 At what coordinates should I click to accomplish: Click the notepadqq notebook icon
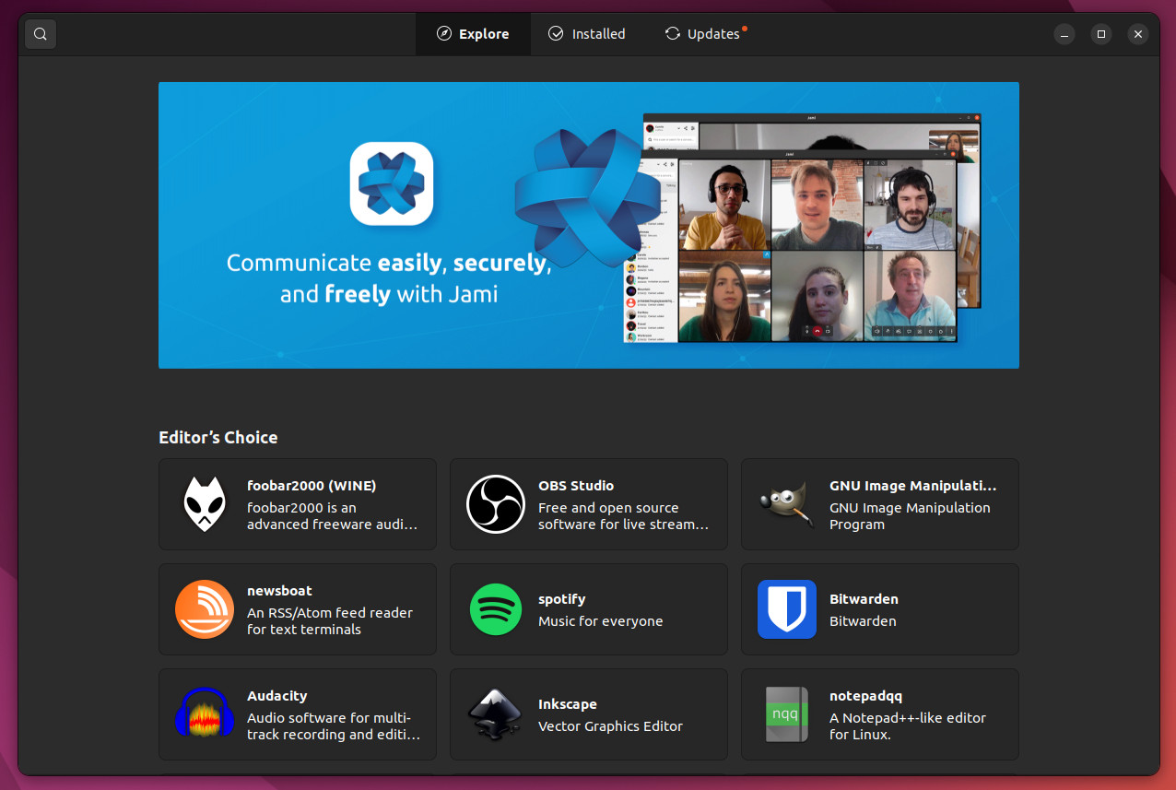click(787, 714)
